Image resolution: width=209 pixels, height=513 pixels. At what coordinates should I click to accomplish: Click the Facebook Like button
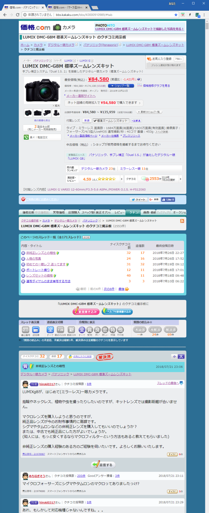click(168, 200)
